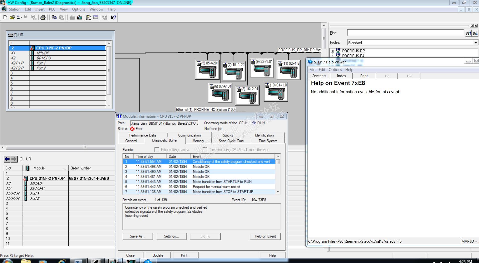The image size is (479, 263).
Task: Switch to the General tab
Action: [131, 141]
